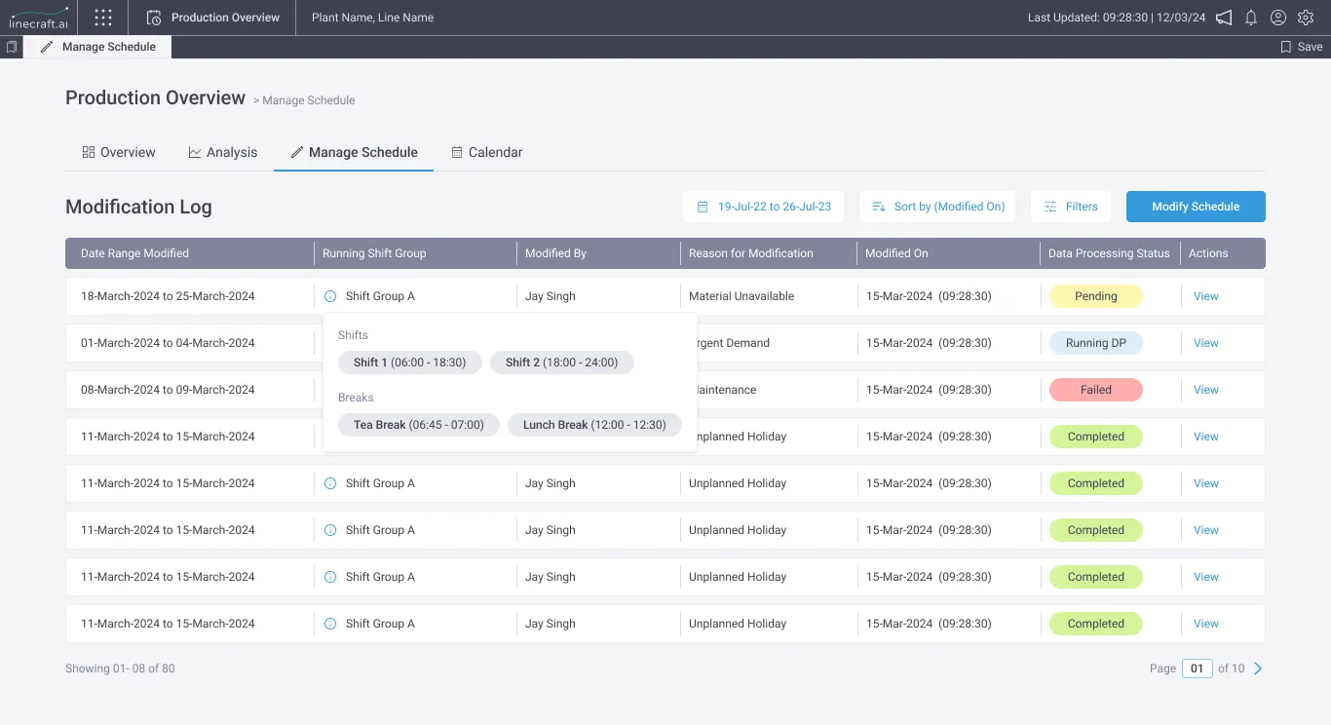Click View link for first Completed row
The width and height of the screenshot is (1331, 725).
(x=1206, y=437)
